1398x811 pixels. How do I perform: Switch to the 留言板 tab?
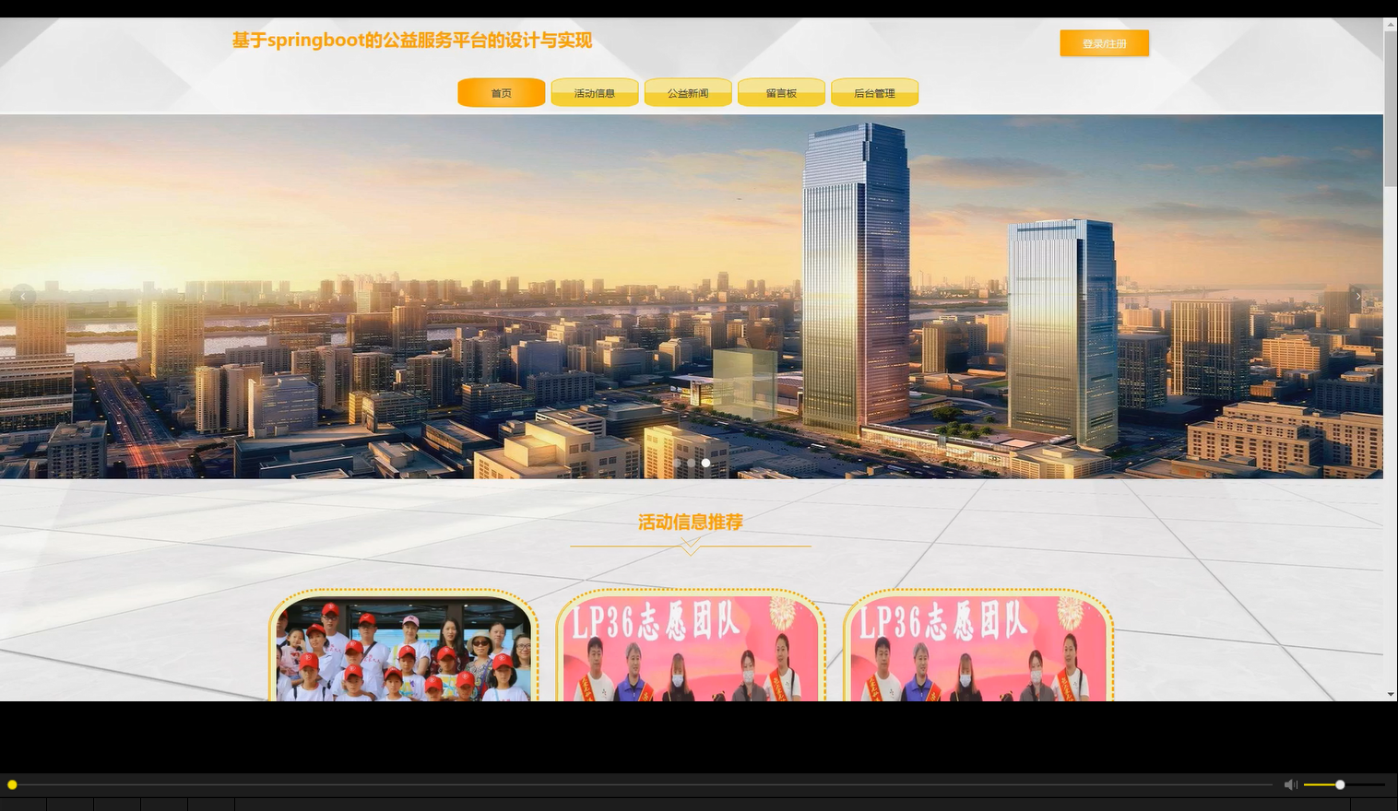tap(781, 93)
